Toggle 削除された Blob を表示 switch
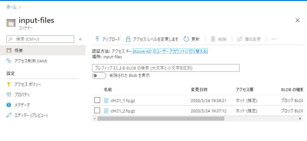Viewport: 307px width, 141px height. tap(99, 76)
